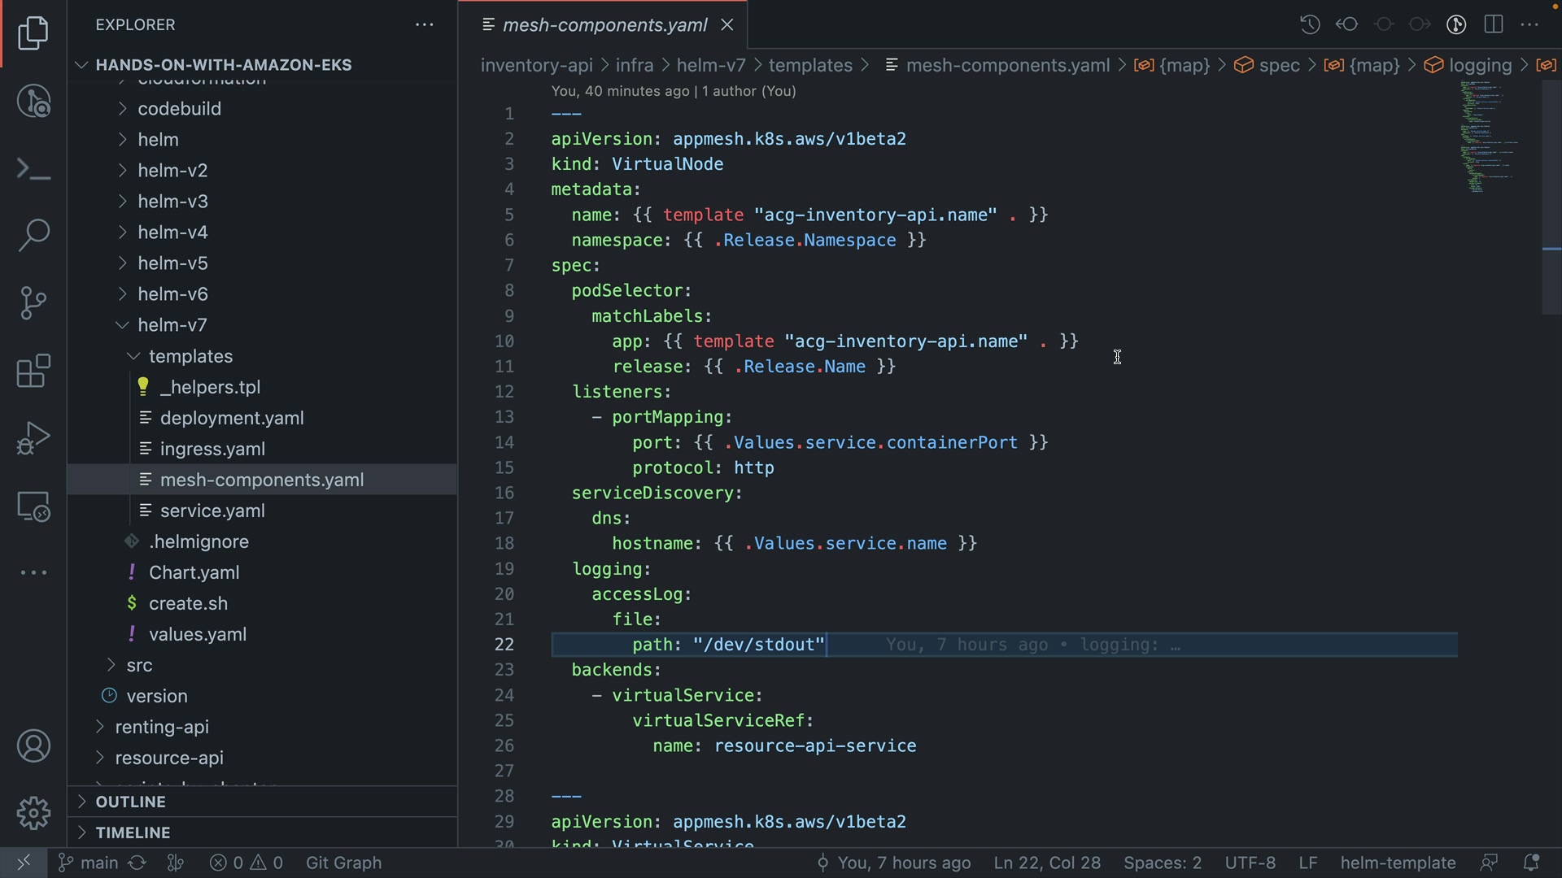
Task: Click the synchronize changes icon
Action: 137,863
